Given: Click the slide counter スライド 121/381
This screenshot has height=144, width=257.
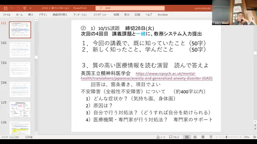Looking at the screenshot, I should point(10,137).
